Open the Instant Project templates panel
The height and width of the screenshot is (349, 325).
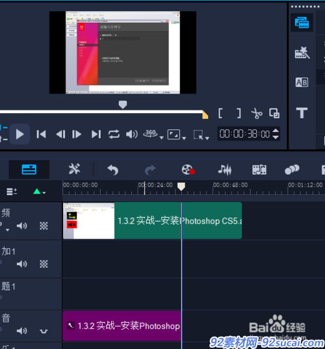click(x=302, y=53)
